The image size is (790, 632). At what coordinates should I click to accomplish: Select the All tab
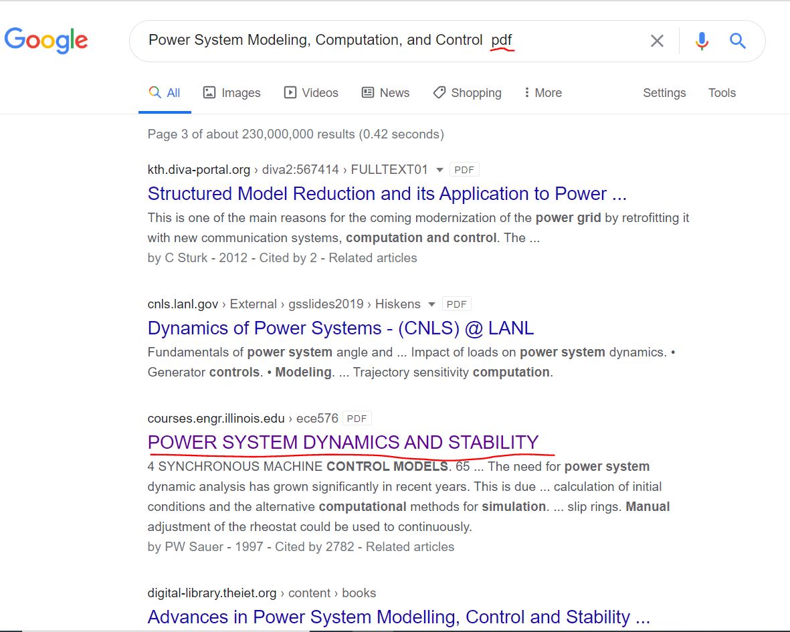coord(165,93)
